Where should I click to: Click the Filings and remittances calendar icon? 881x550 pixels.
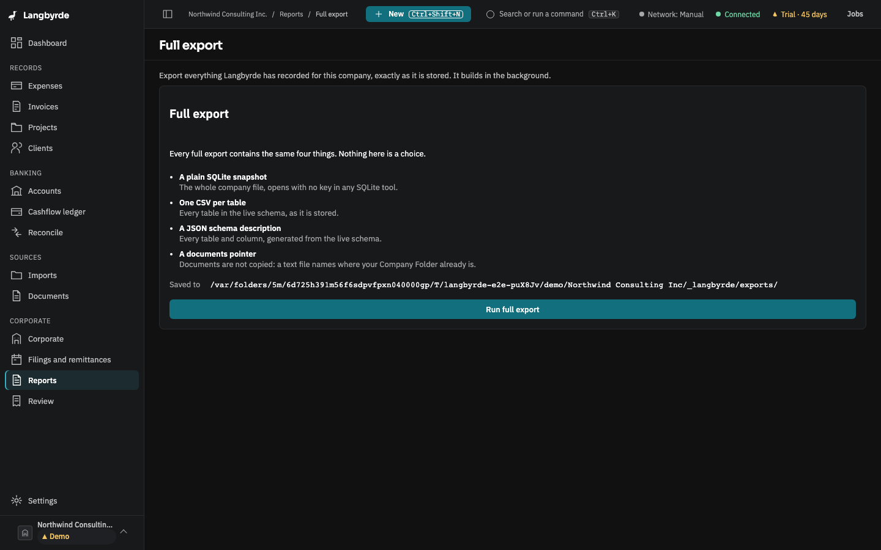17,359
